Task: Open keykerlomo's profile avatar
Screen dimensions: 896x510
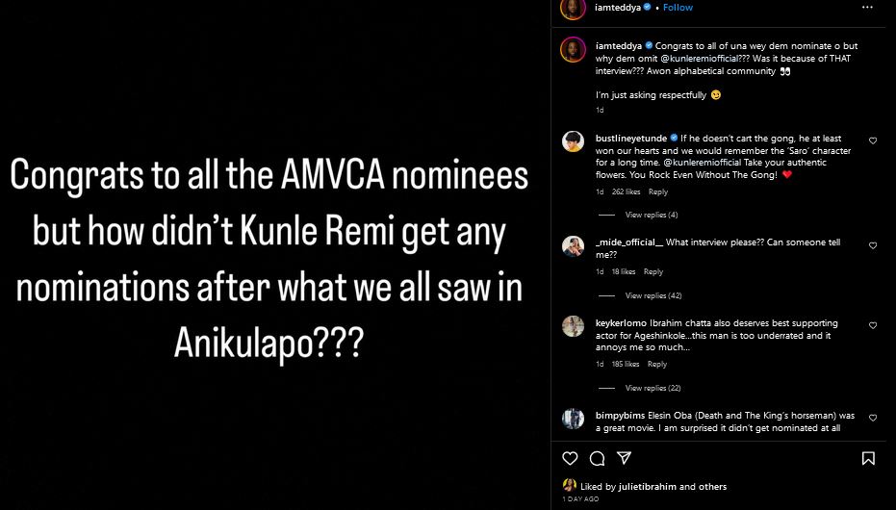Action: [x=574, y=327]
